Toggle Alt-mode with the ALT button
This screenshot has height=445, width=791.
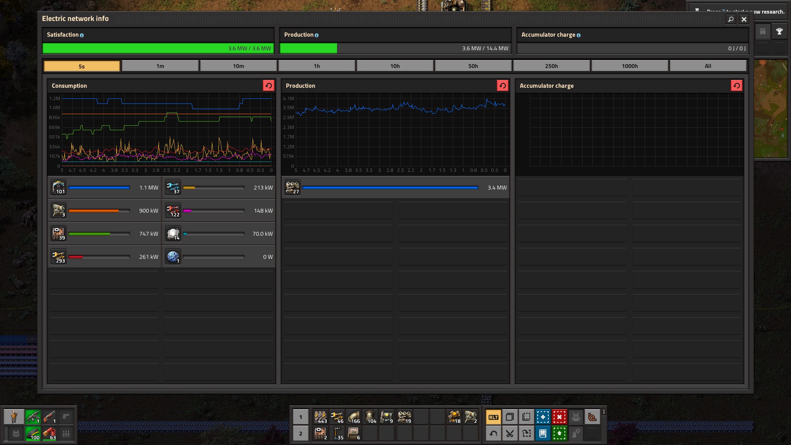tap(493, 417)
